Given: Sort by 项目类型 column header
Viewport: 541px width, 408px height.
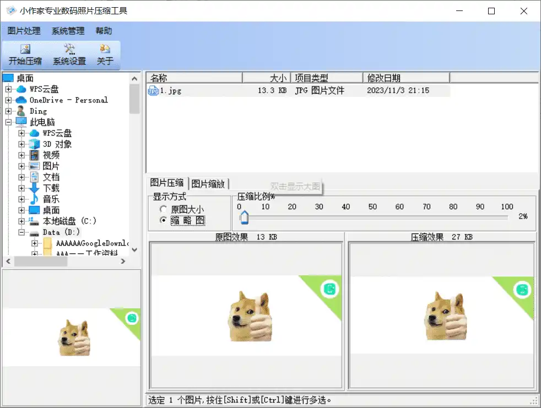Looking at the screenshot, I should pyautogui.click(x=327, y=78).
